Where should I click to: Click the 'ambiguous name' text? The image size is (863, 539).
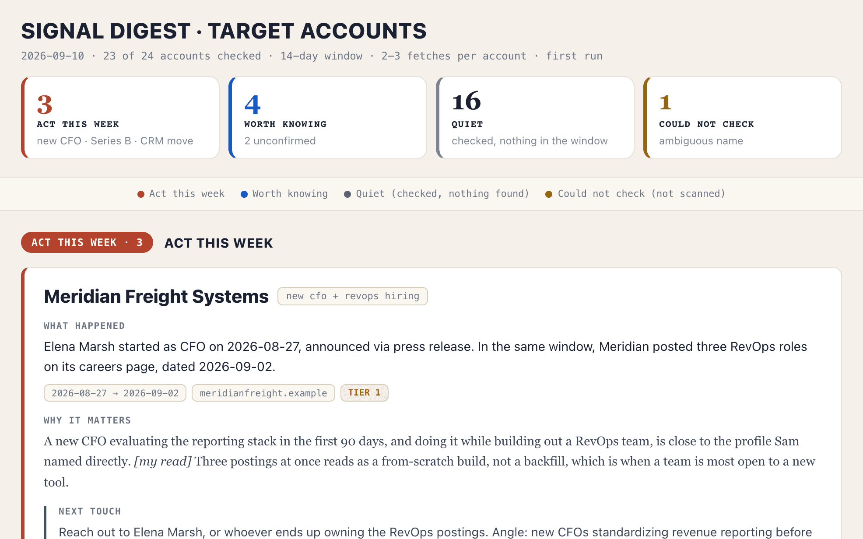tap(701, 141)
